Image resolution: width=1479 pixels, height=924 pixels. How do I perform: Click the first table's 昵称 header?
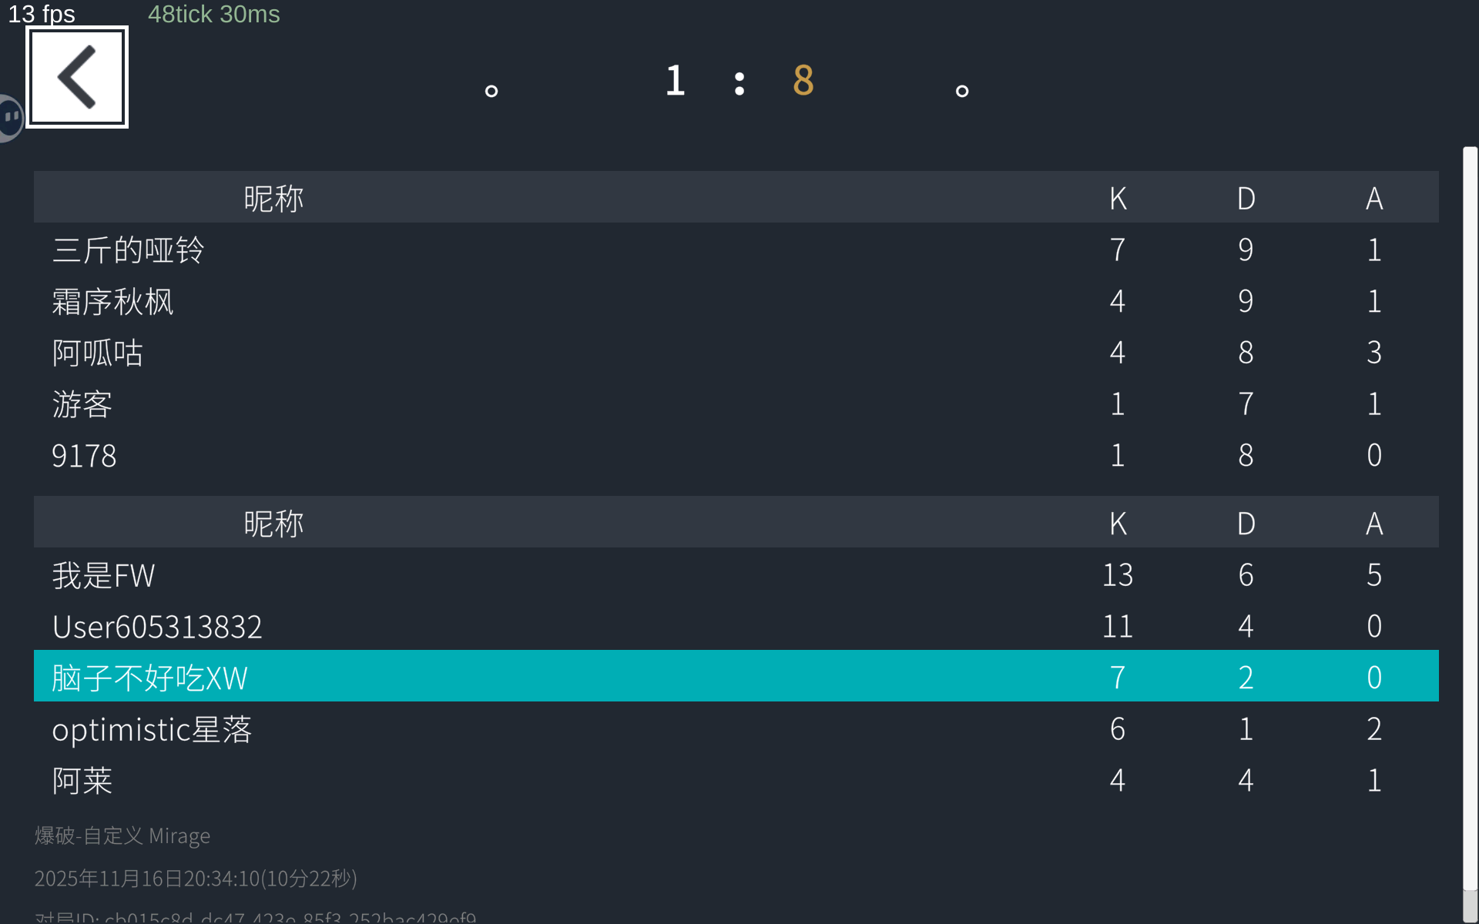(273, 199)
